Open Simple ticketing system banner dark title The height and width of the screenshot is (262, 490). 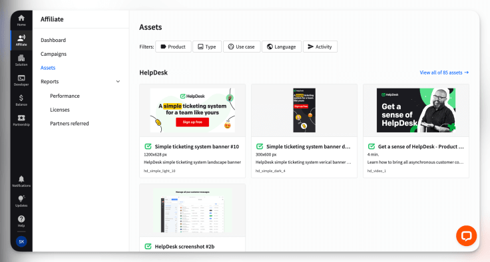tap(308, 146)
